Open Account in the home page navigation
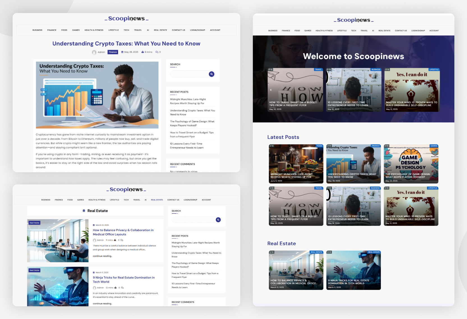Screen dimensions: 467x319 434,31
